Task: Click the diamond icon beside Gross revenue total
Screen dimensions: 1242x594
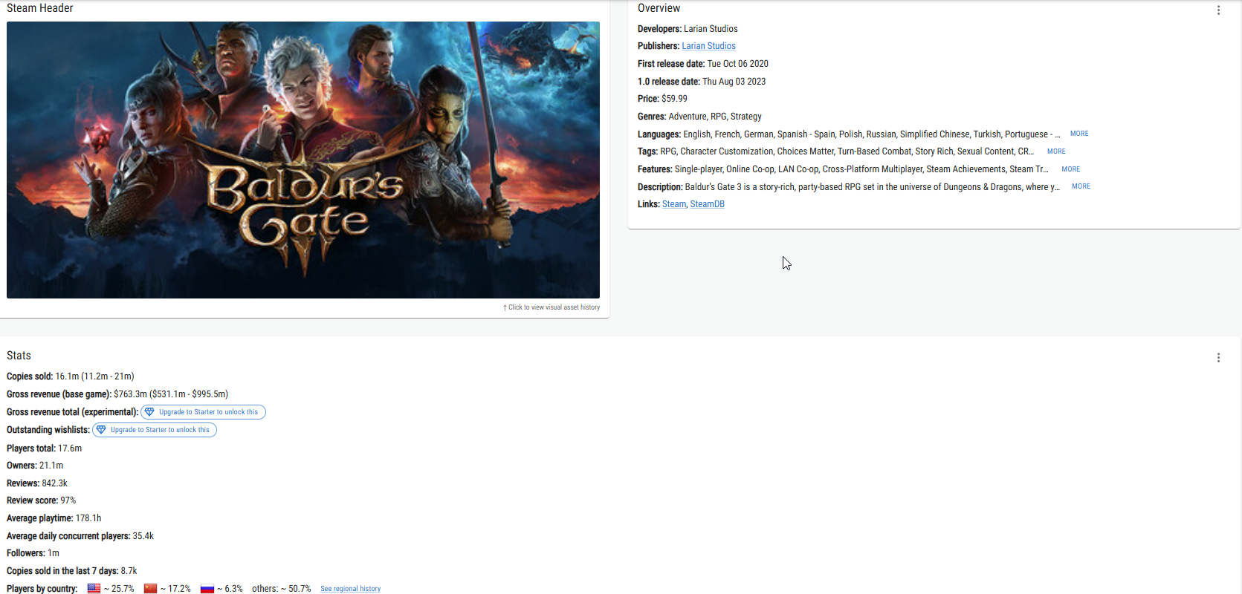Action: [149, 412]
